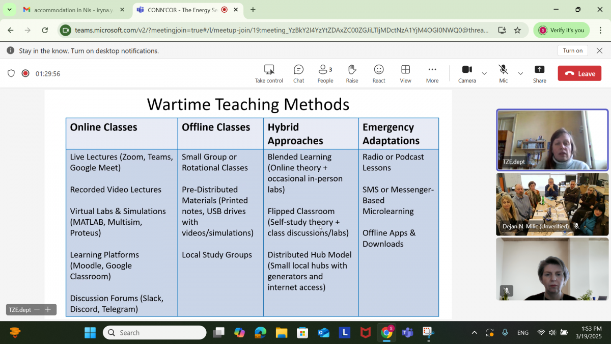Open the People participants list

(x=325, y=73)
